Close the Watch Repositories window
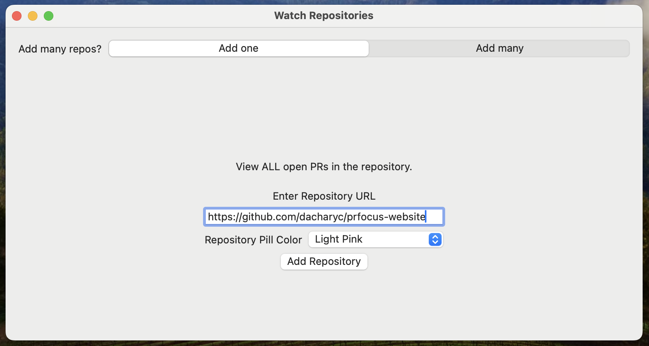Screen dimensions: 649x346 tap(17, 16)
